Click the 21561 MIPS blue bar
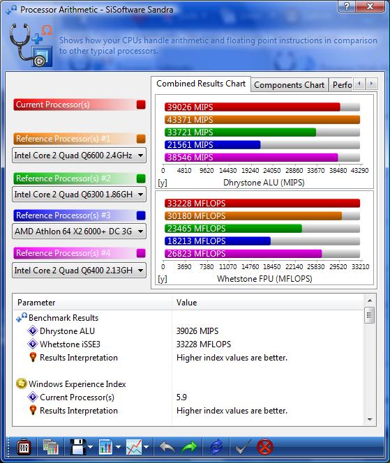The image size is (390, 463). [212, 145]
